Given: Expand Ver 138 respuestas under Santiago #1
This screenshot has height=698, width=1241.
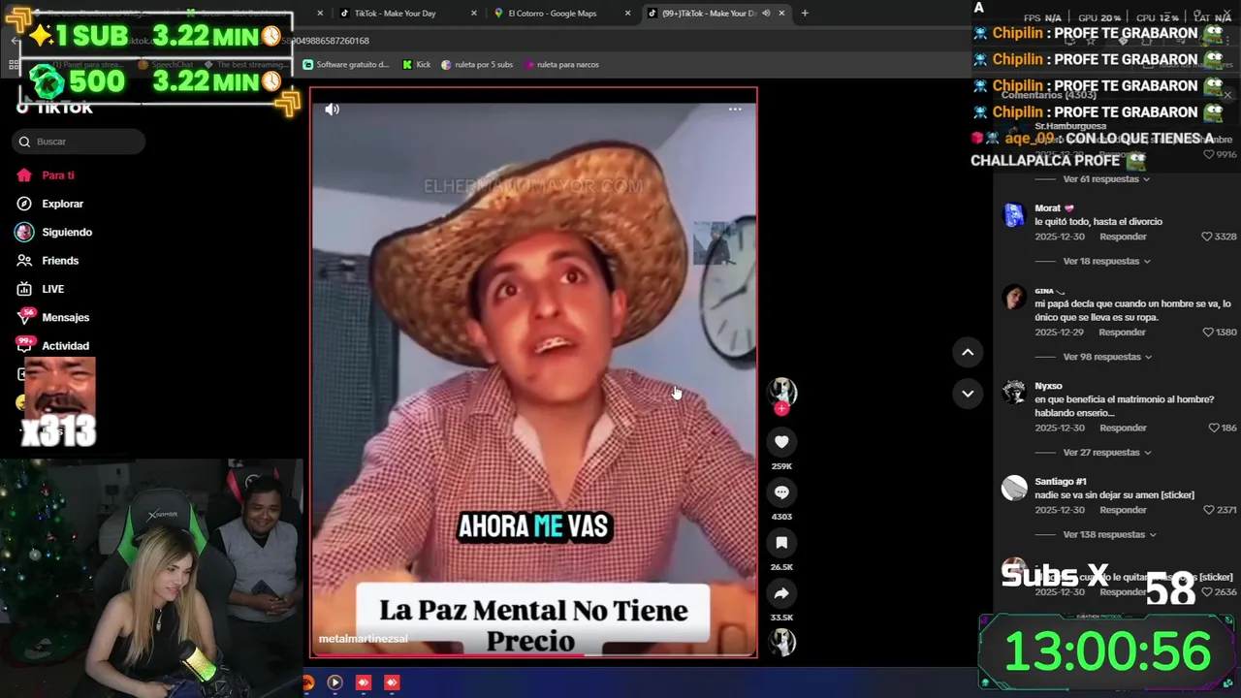Looking at the screenshot, I should 1109,535.
